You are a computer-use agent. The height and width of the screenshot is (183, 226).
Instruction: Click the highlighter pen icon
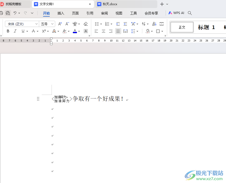coord(65,31)
